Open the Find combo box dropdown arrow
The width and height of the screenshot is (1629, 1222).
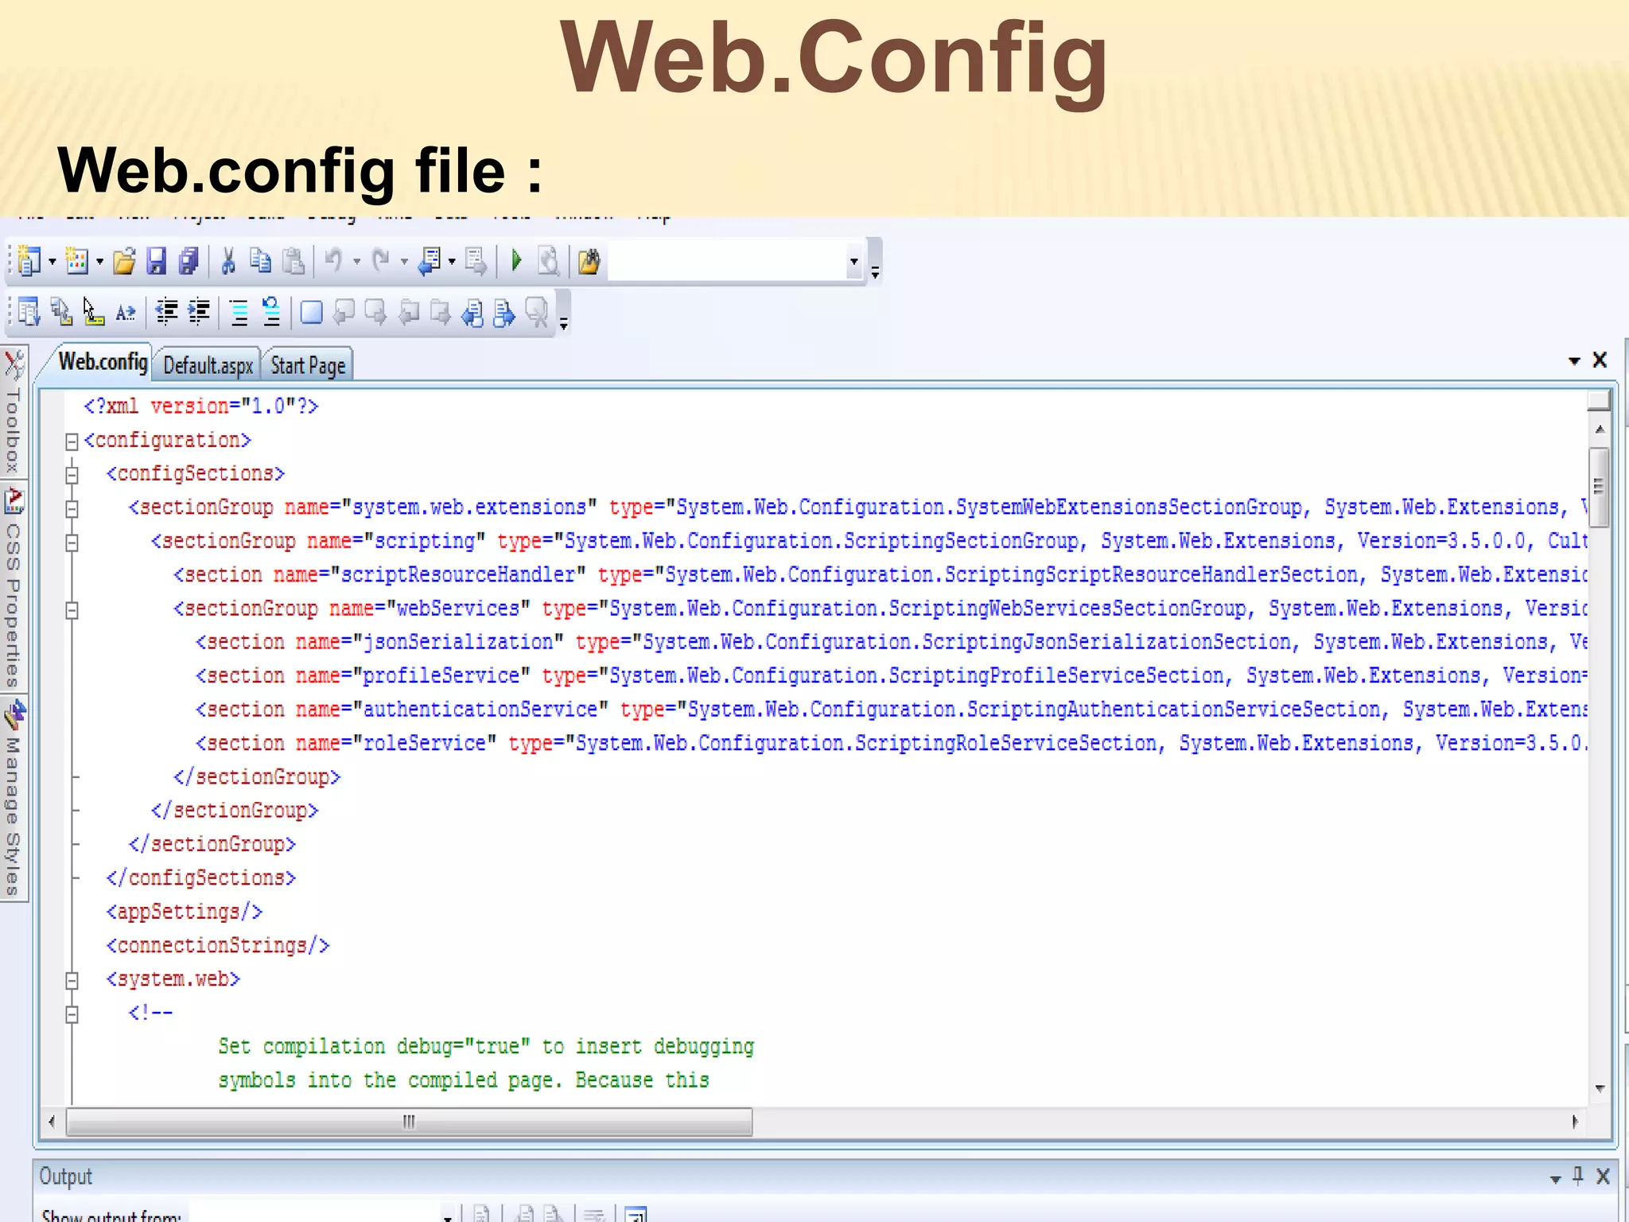[853, 262]
